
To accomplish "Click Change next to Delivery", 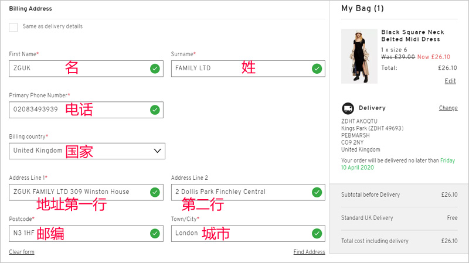I will (x=448, y=108).
